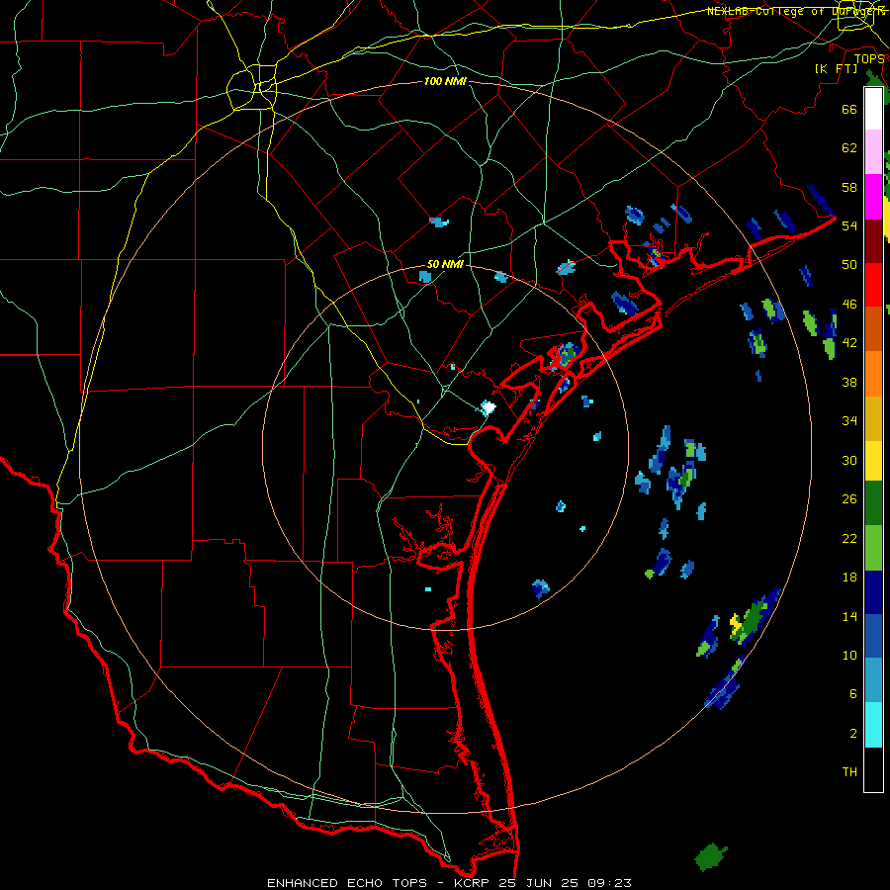Viewport: 890px width, 890px height.
Task: Click the '10' legend value
Action: pyautogui.click(x=849, y=656)
